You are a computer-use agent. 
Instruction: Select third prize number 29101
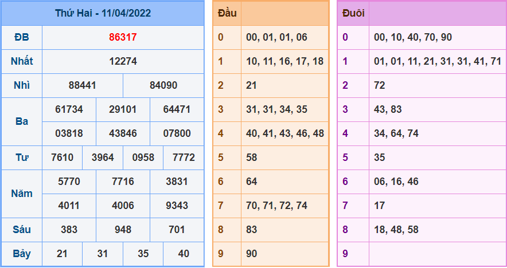pos(123,109)
